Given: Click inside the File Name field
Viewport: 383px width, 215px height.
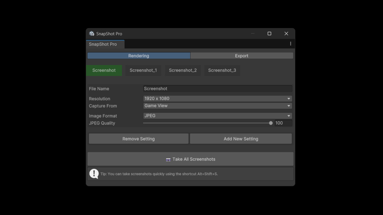Looking at the screenshot, I should 217,88.
